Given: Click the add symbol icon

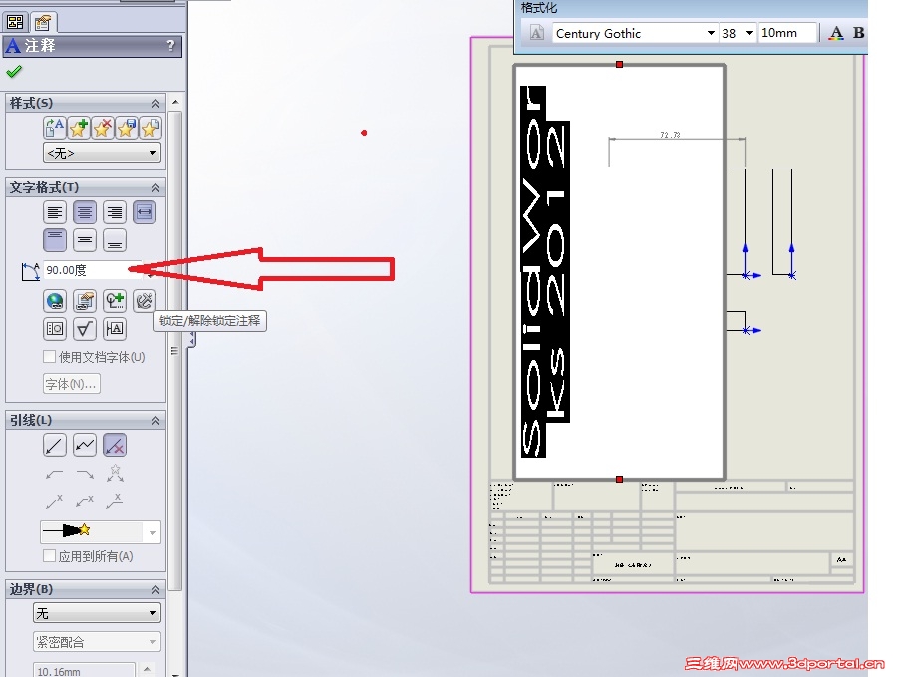Looking at the screenshot, I should (115, 301).
